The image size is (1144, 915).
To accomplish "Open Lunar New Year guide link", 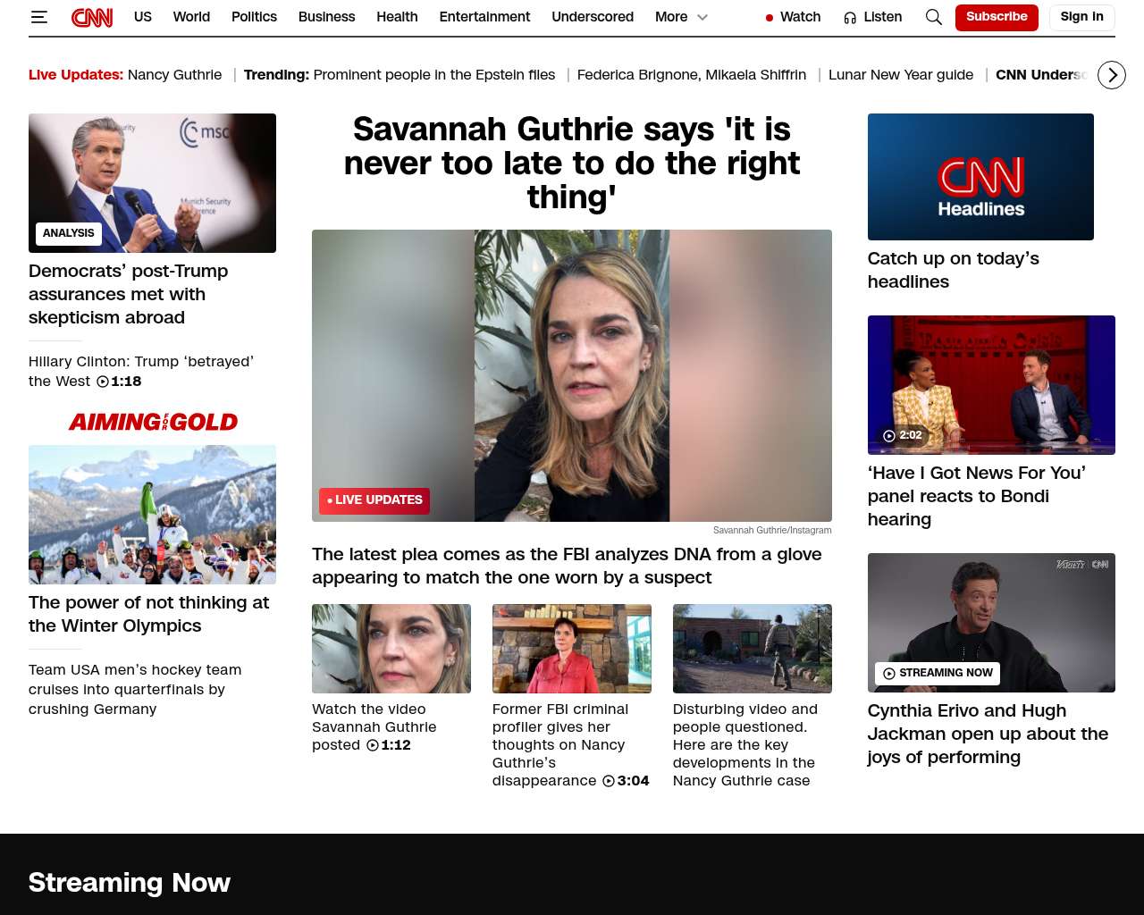I will point(900,75).
